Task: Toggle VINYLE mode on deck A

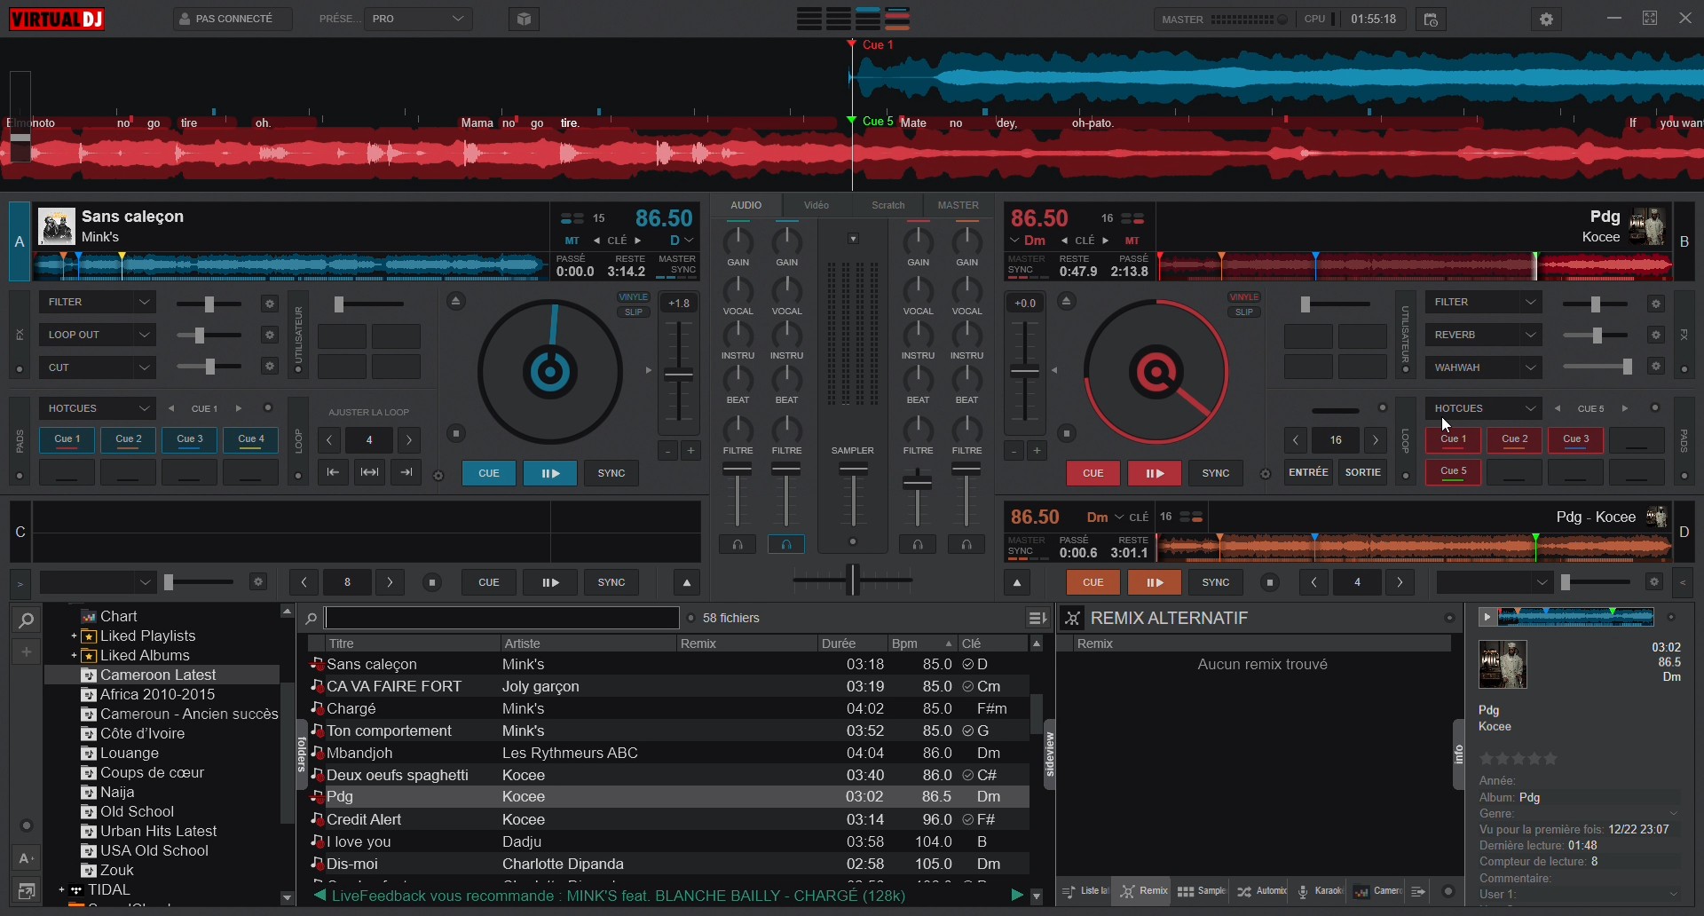Action: pos(634,297)
